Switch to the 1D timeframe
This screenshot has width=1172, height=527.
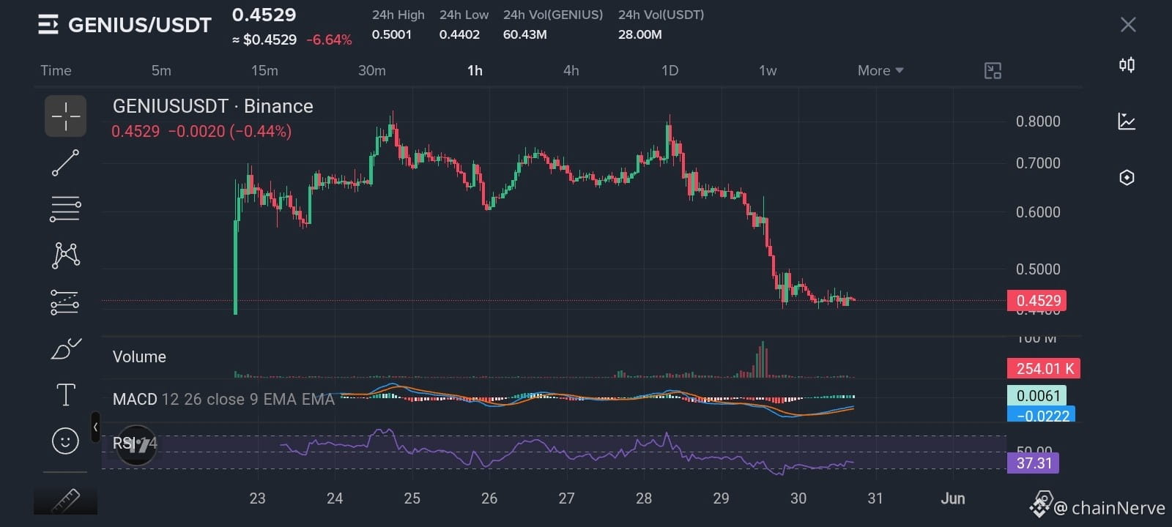670,71
